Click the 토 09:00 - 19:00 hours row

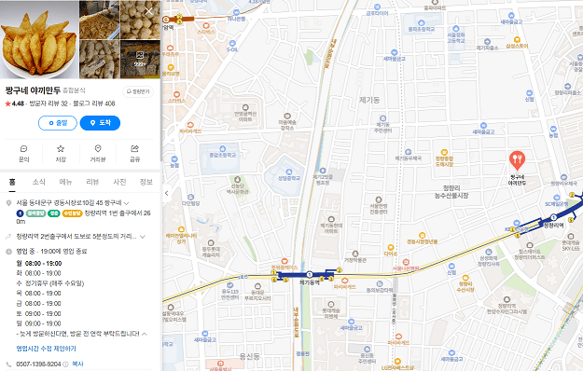38,314
